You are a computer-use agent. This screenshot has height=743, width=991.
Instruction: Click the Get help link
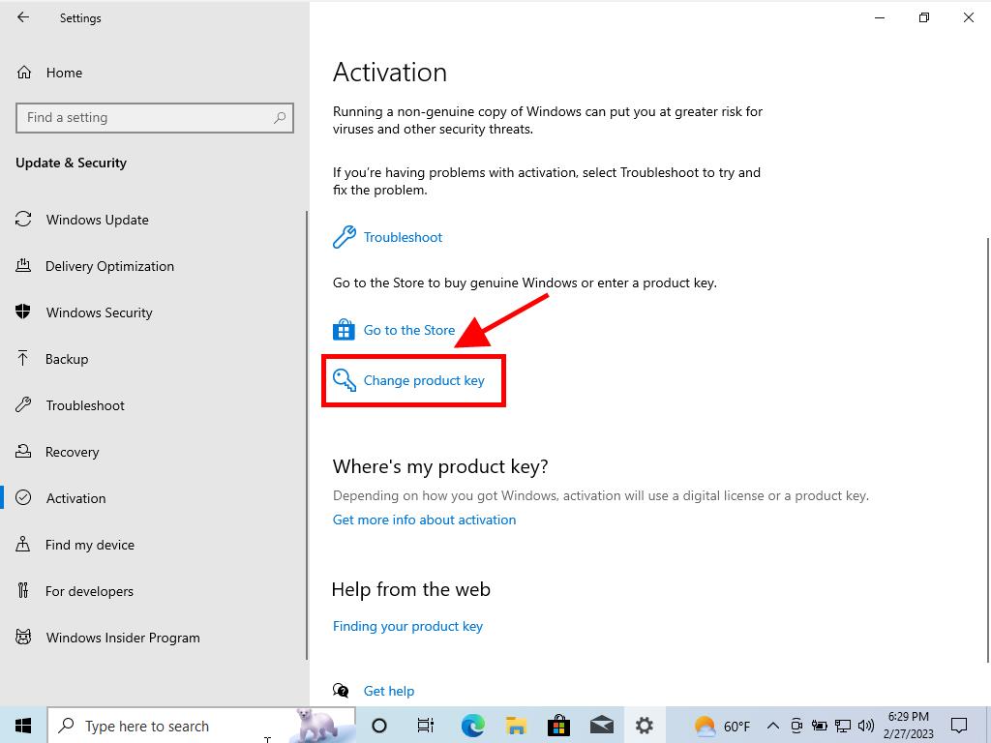388,691
